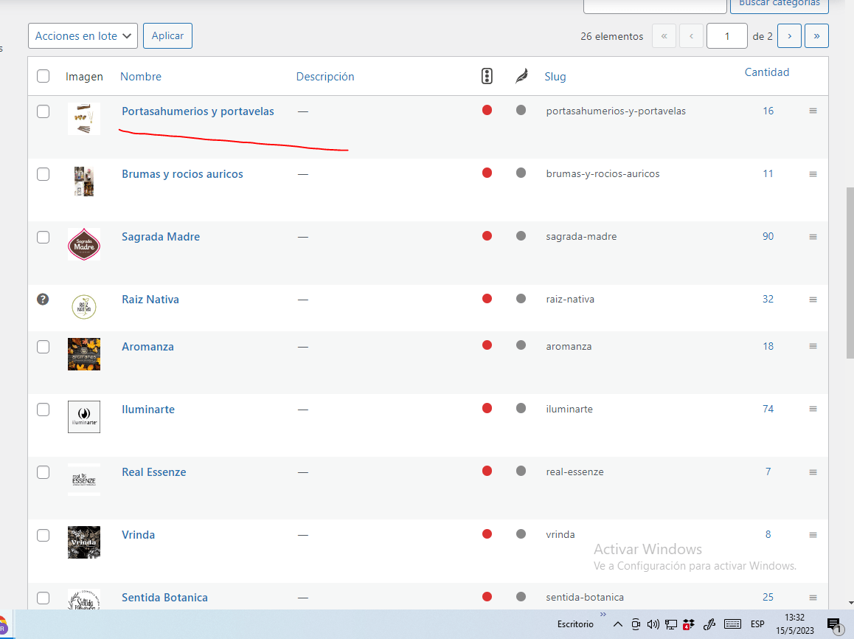
Task: Open the Real Essenze category link
Action: click(x=154, y=472)
